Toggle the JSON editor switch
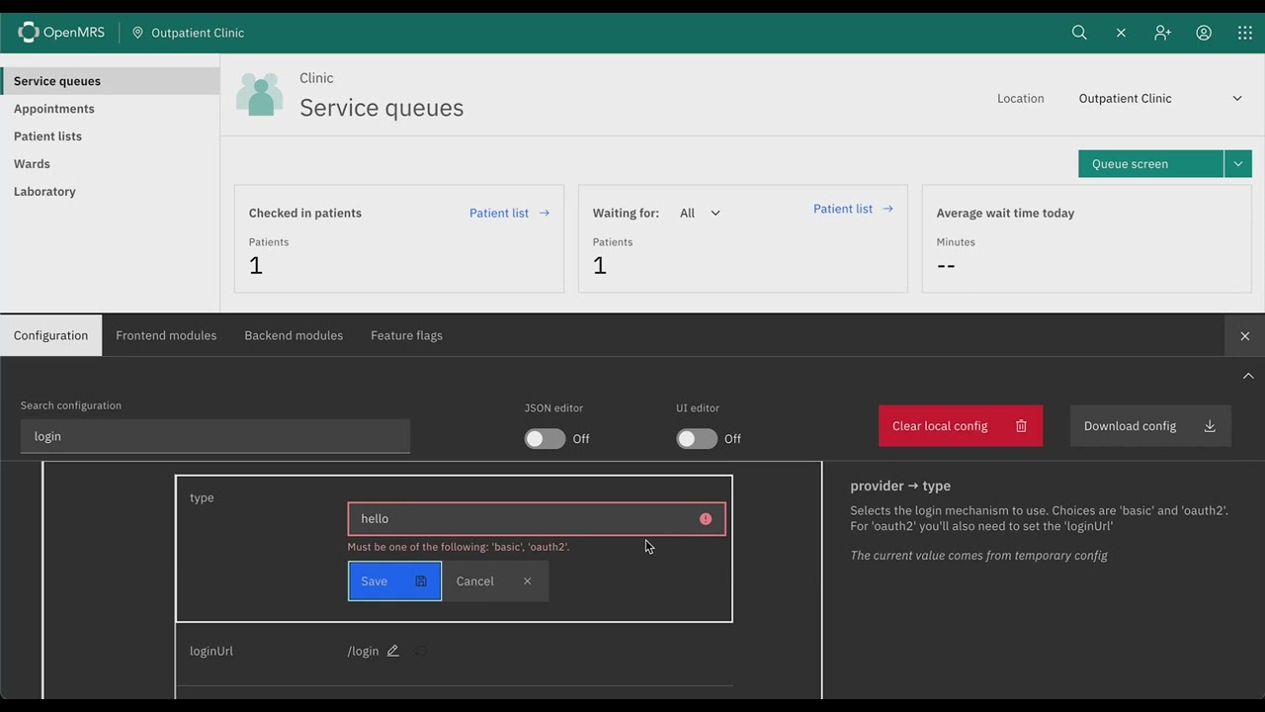Image resolution: width=1265 pixels, height=712 pixels. (x=545, y=439)
